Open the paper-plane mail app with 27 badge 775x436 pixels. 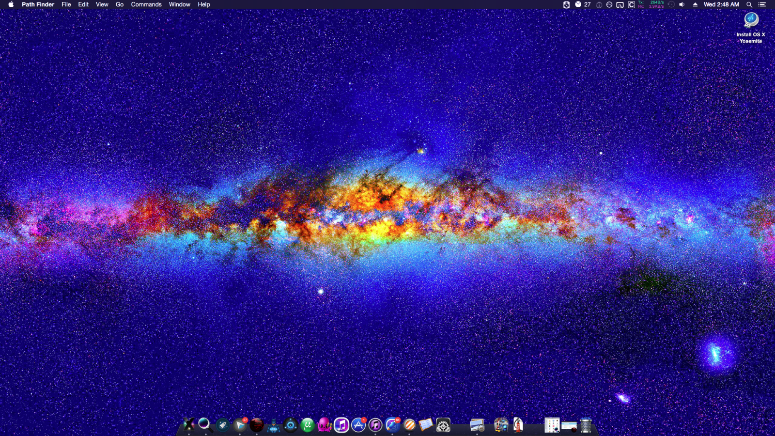coord(240,425)
